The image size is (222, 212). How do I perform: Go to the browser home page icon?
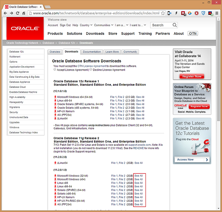point(24,13)
